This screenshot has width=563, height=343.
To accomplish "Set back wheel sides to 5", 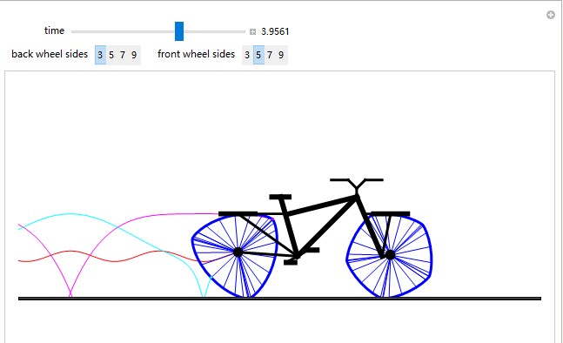I will click(x=111, y=55).
